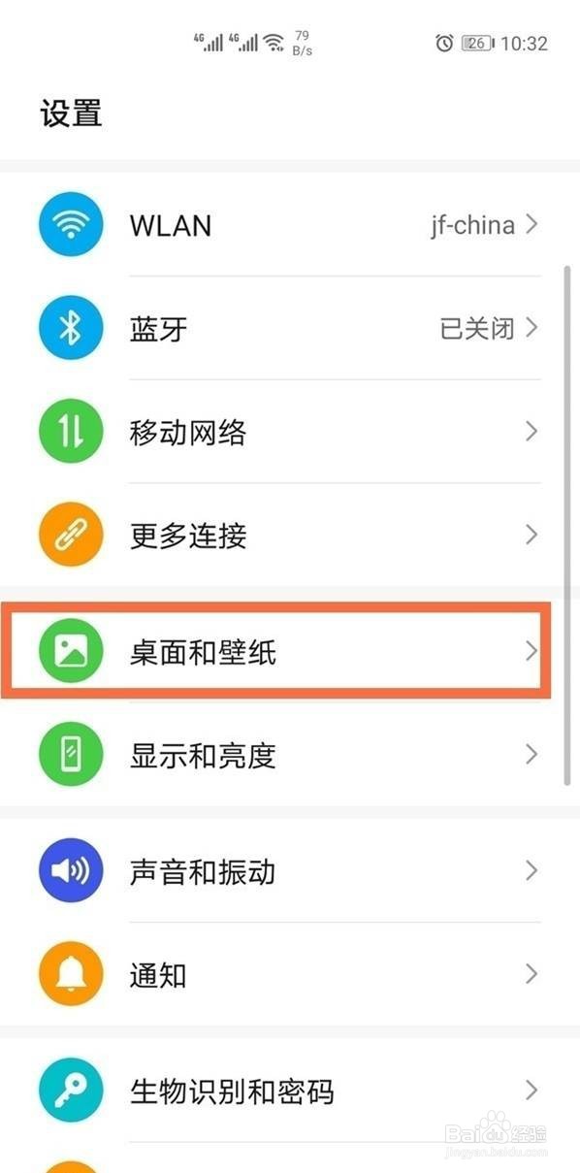580x1173 pixels.
Task: Tap the teal key icon for biometrics
Action: 70,1092
